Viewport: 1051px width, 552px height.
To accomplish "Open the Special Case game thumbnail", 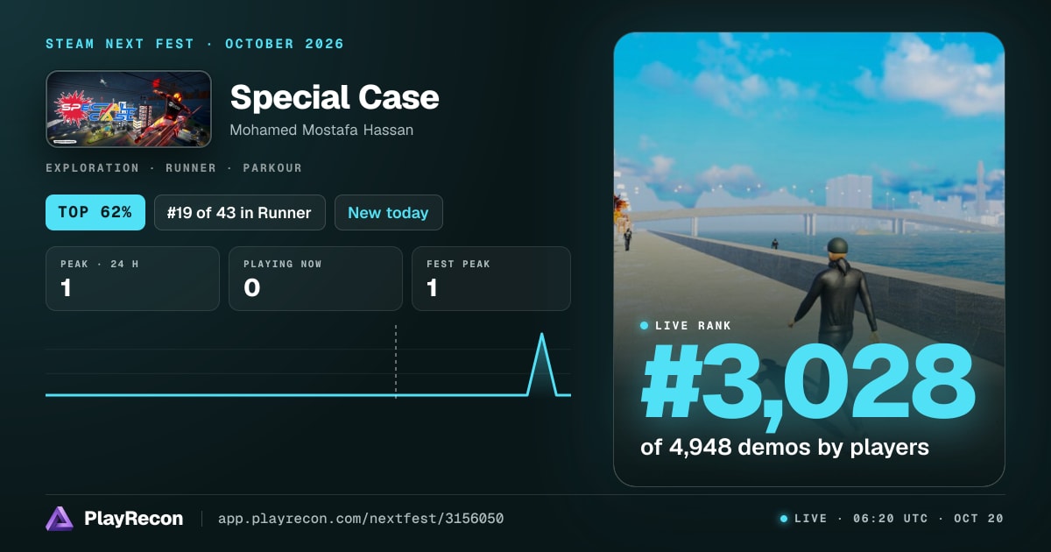I will pos(129,109).
